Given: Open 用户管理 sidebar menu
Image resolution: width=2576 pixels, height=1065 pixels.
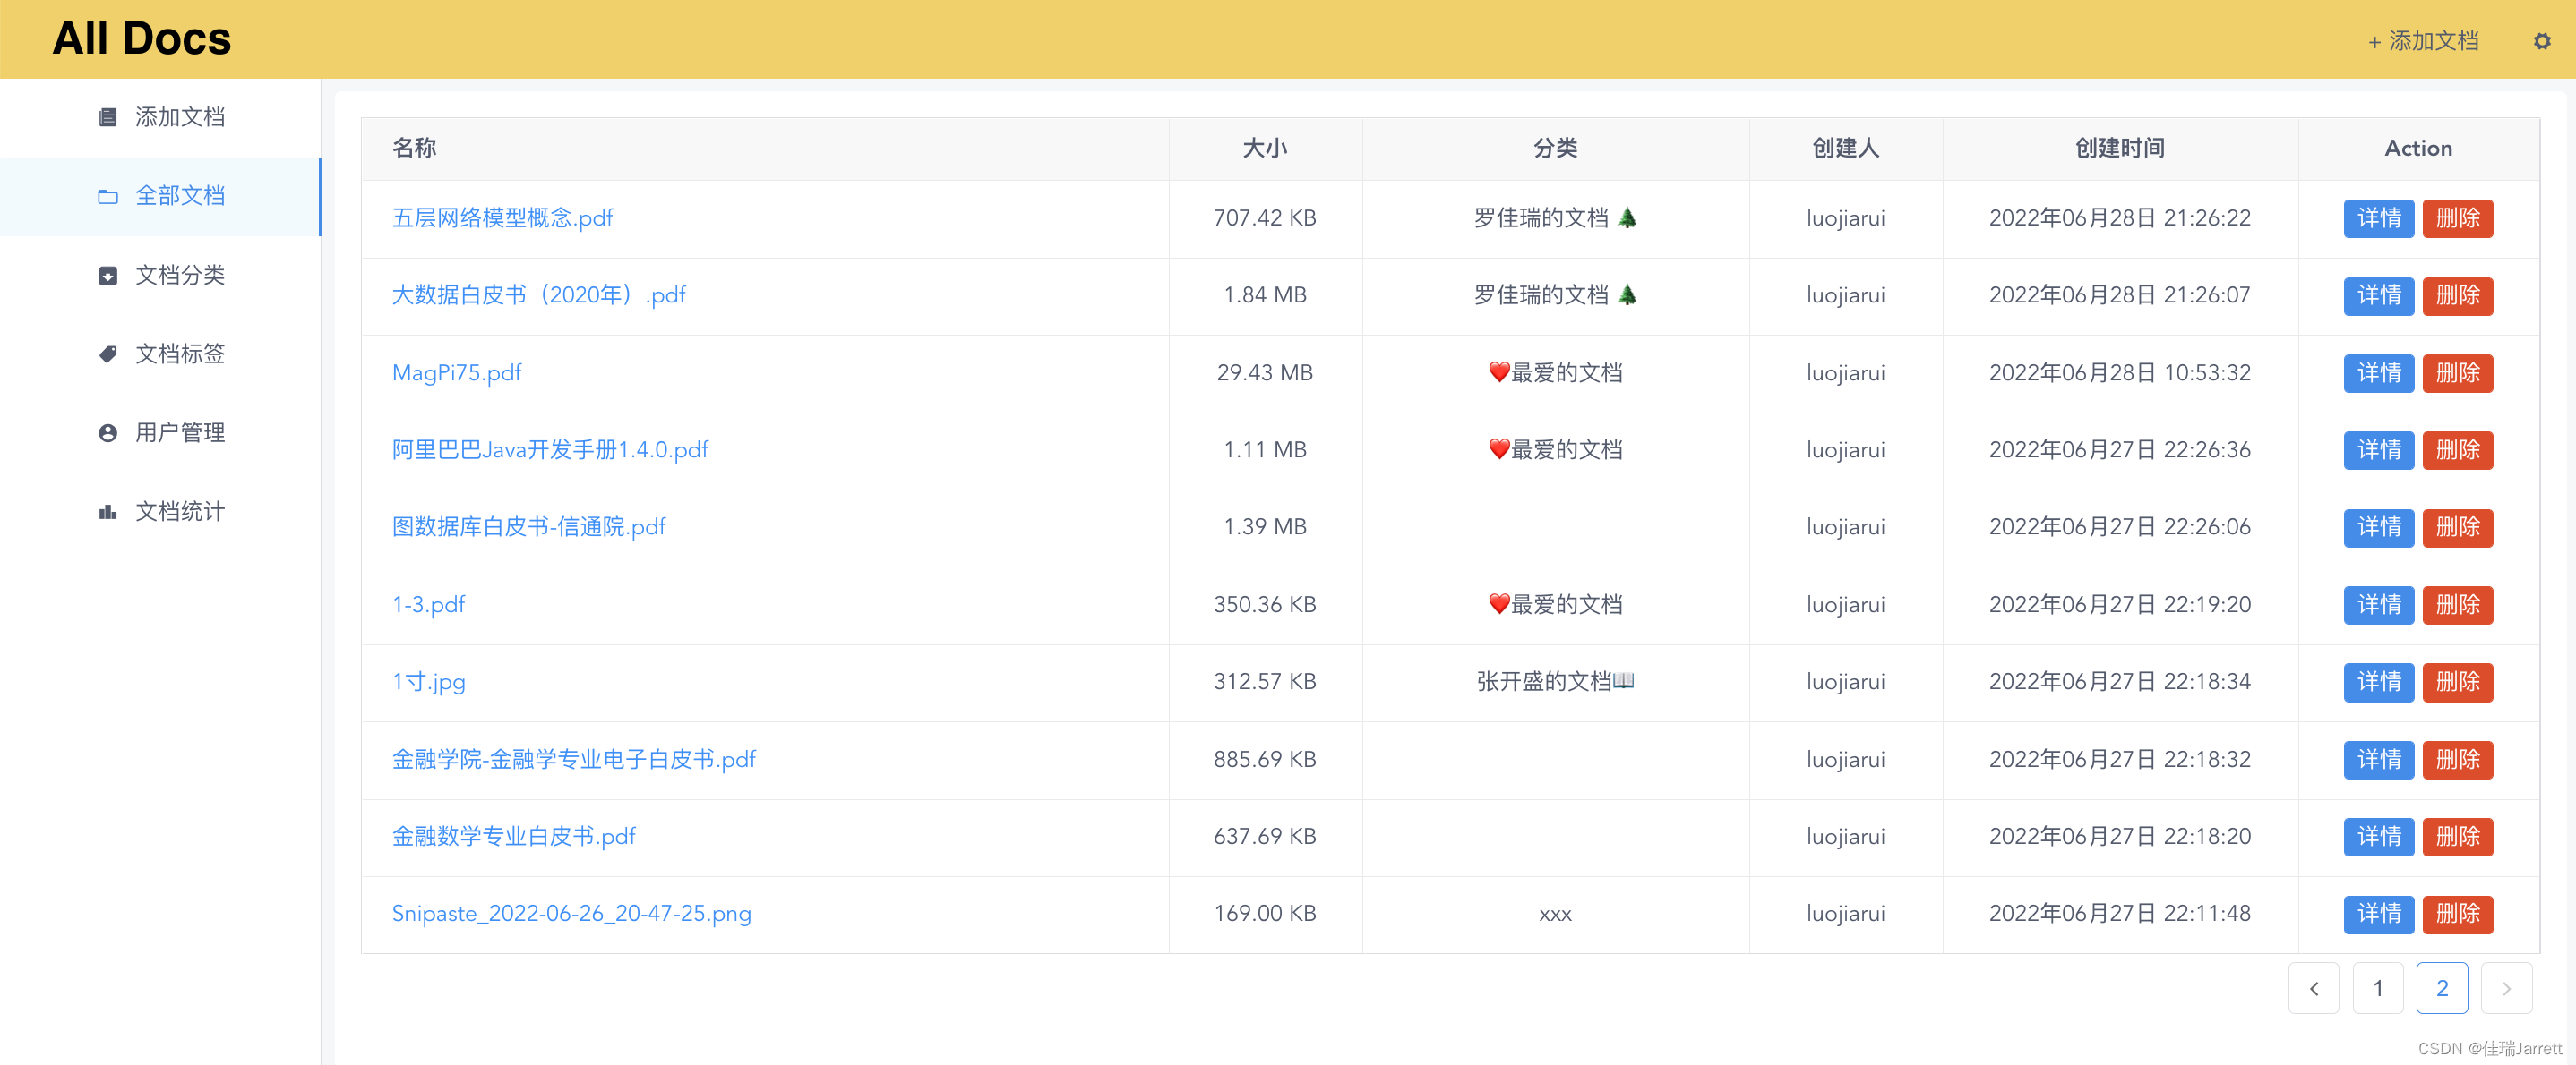Looking at the screenshot, I should (160, 432).
